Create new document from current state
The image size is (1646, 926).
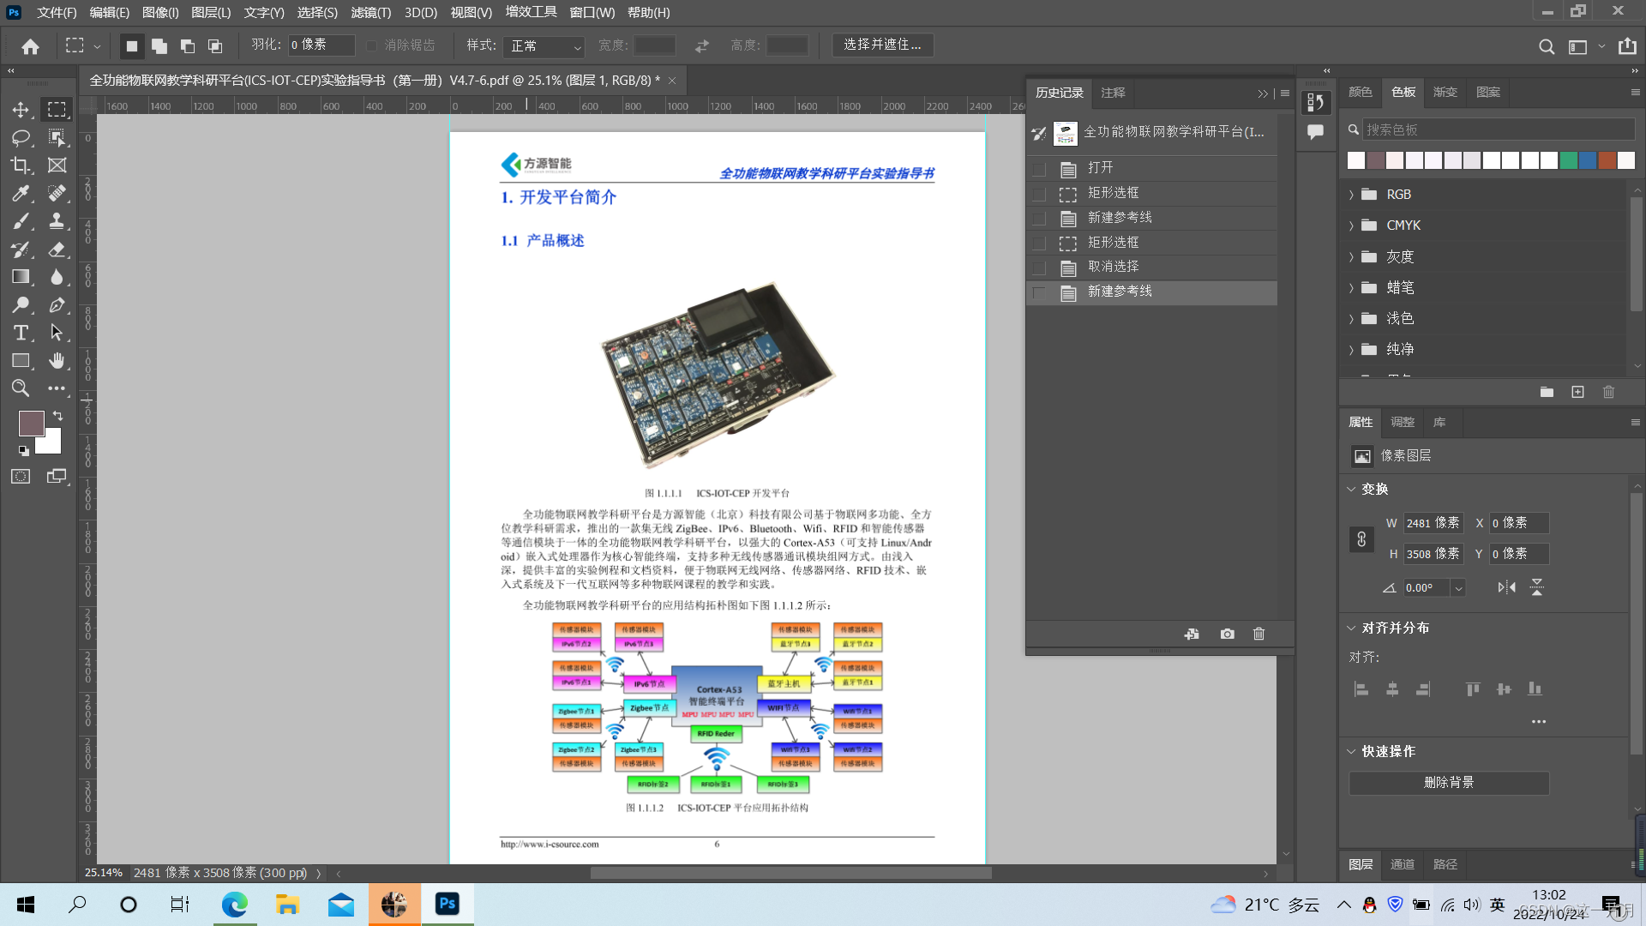1192,634
